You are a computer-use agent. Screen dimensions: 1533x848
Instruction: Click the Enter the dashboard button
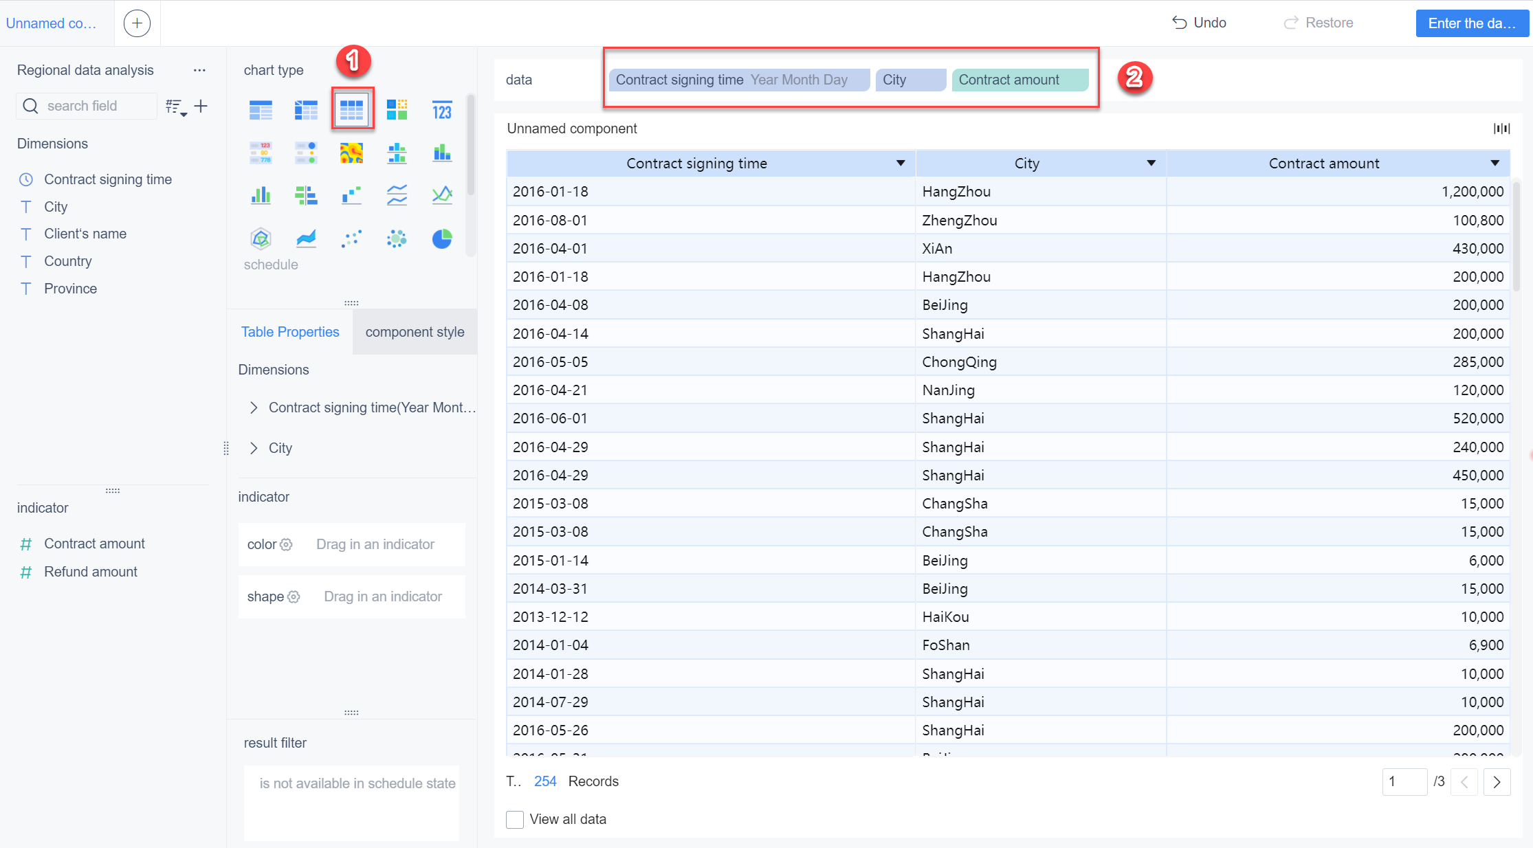[1472, 23]
